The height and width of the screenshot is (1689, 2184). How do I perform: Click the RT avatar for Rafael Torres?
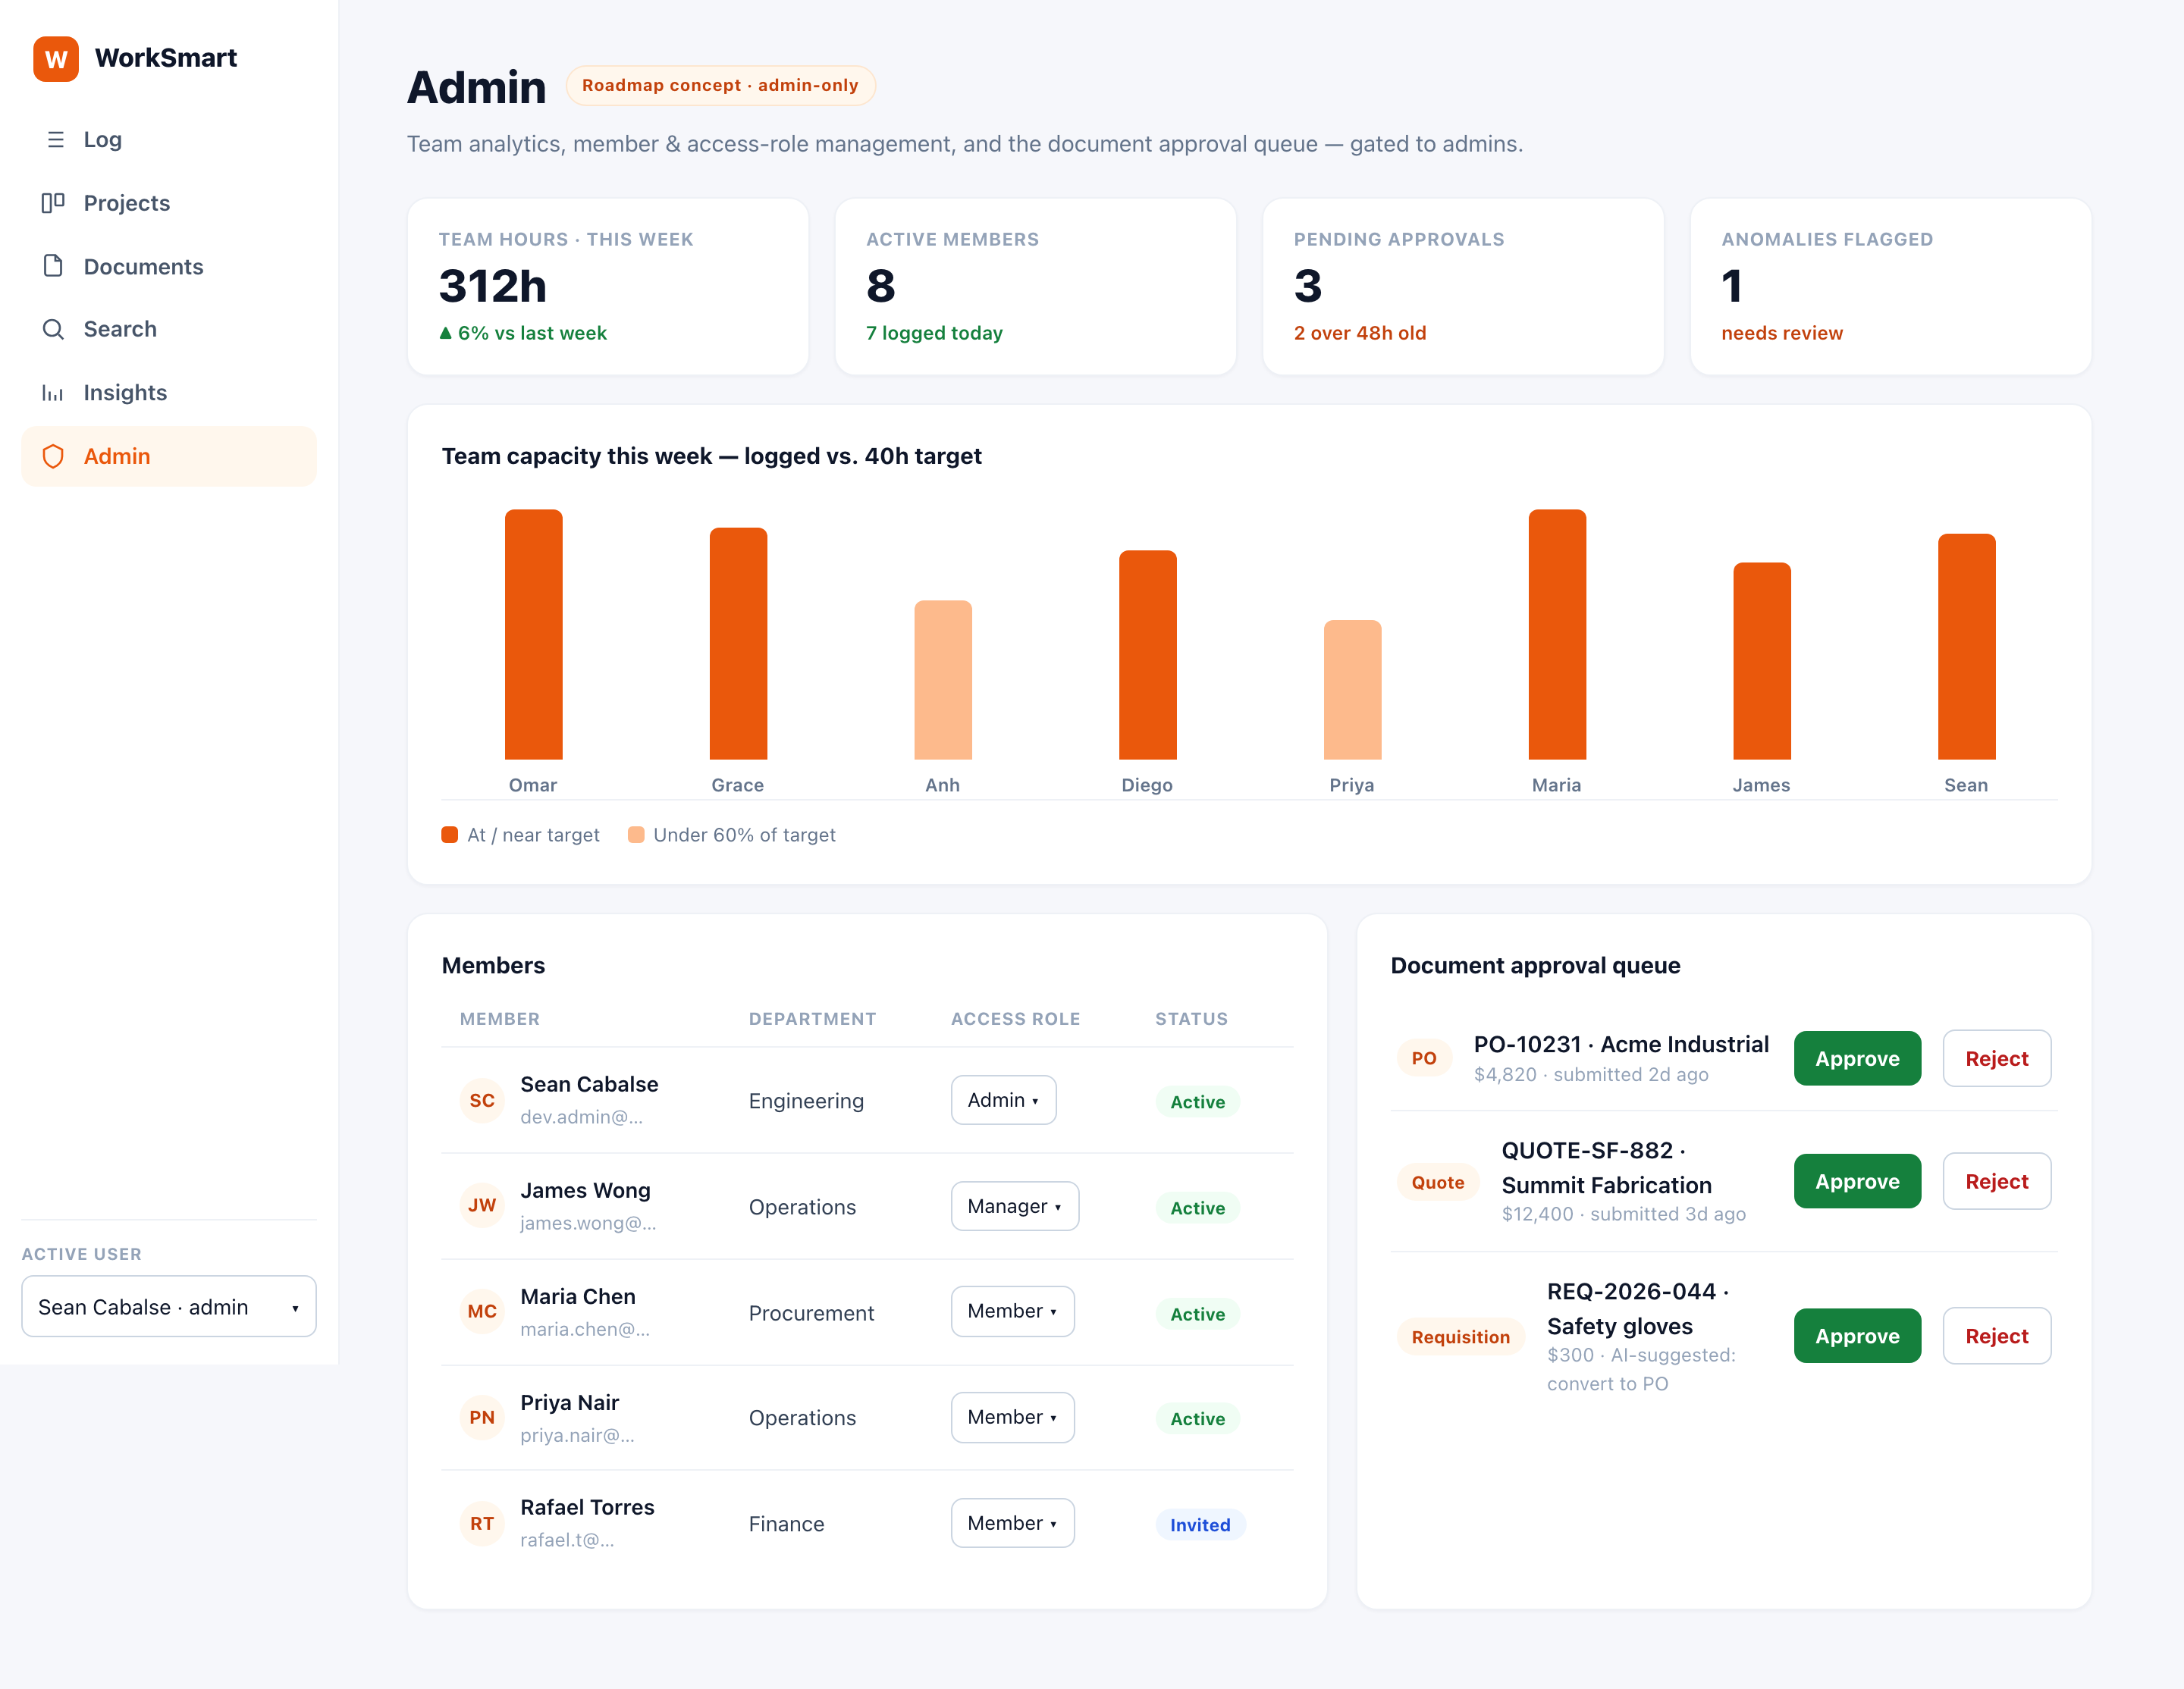pyautogui.click(x=482, y=1523)
